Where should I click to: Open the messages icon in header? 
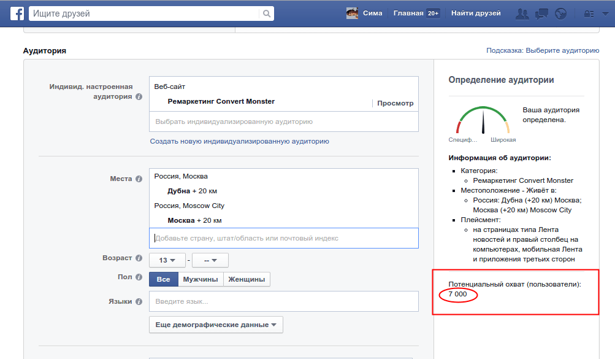[541, 14]
